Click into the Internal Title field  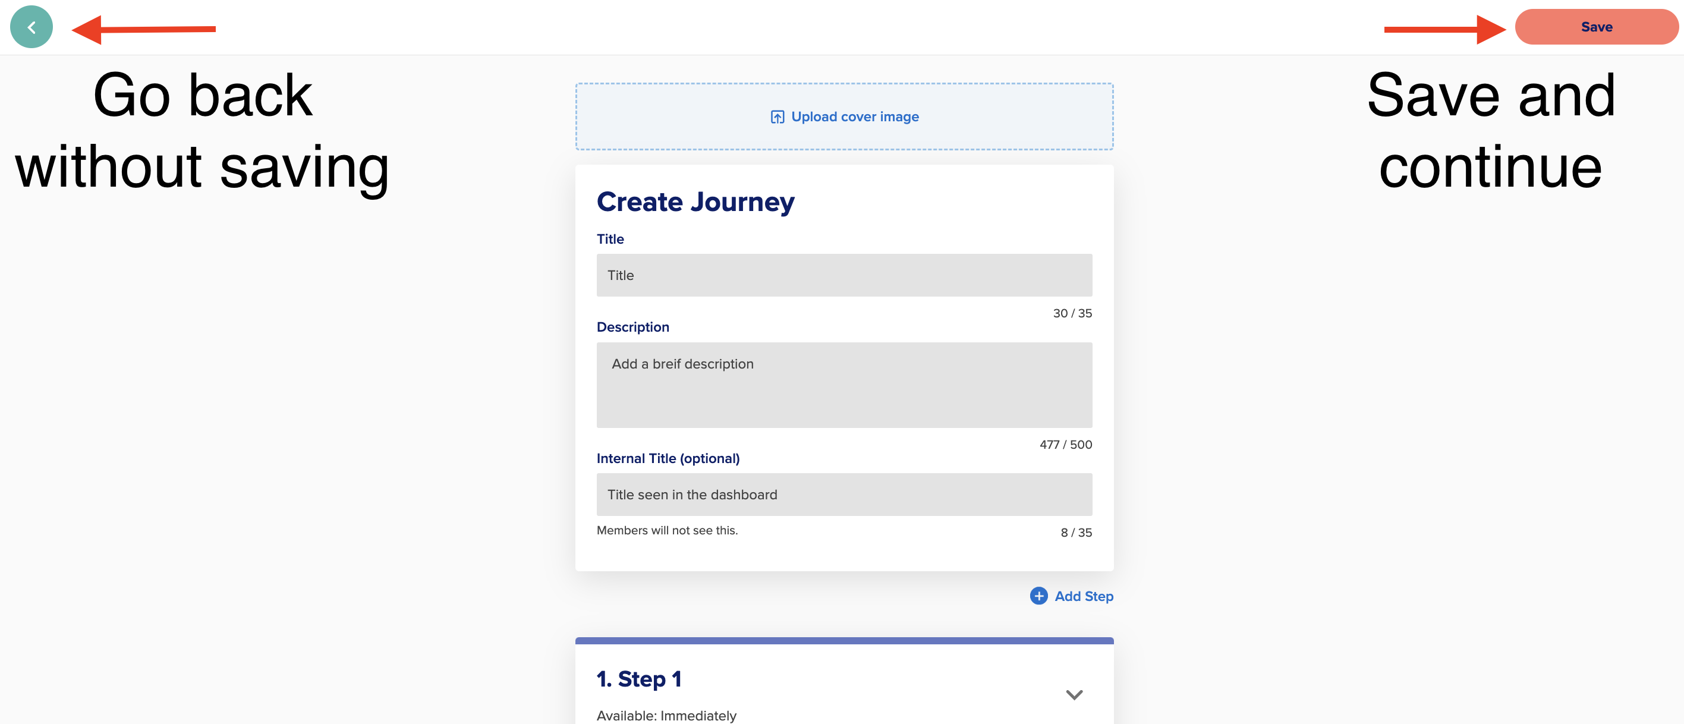[x=844, y=495]
